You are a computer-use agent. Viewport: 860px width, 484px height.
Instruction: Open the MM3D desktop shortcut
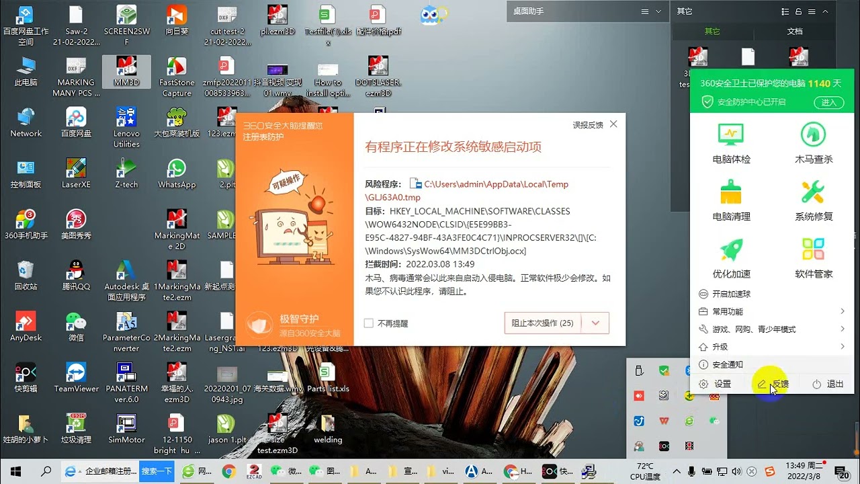(x=126, y=72)
